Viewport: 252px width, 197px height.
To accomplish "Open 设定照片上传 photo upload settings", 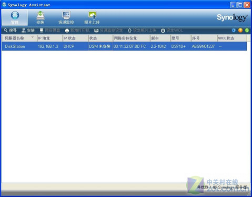I will pyautogui.click(x=142, y=30).
